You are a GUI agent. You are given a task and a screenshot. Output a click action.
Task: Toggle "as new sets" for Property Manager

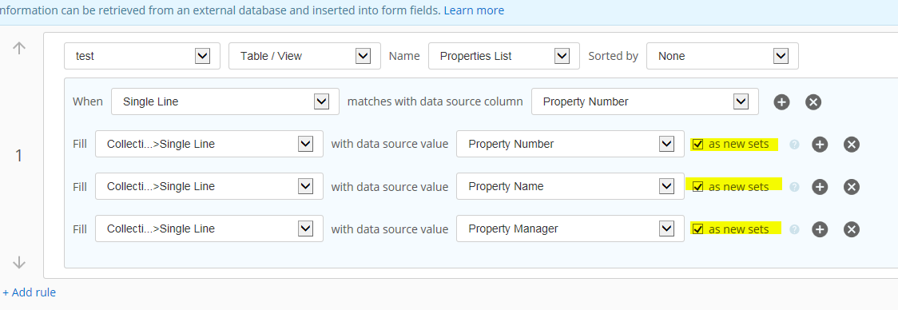coord(697,229)
